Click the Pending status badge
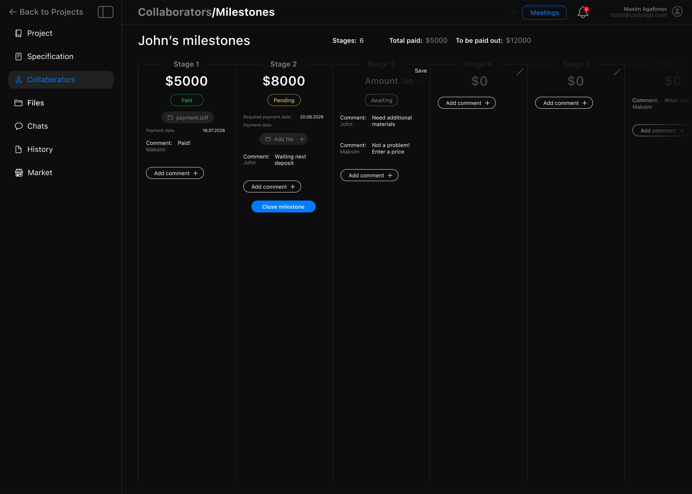The image size is (692, 494). point(284,100)
